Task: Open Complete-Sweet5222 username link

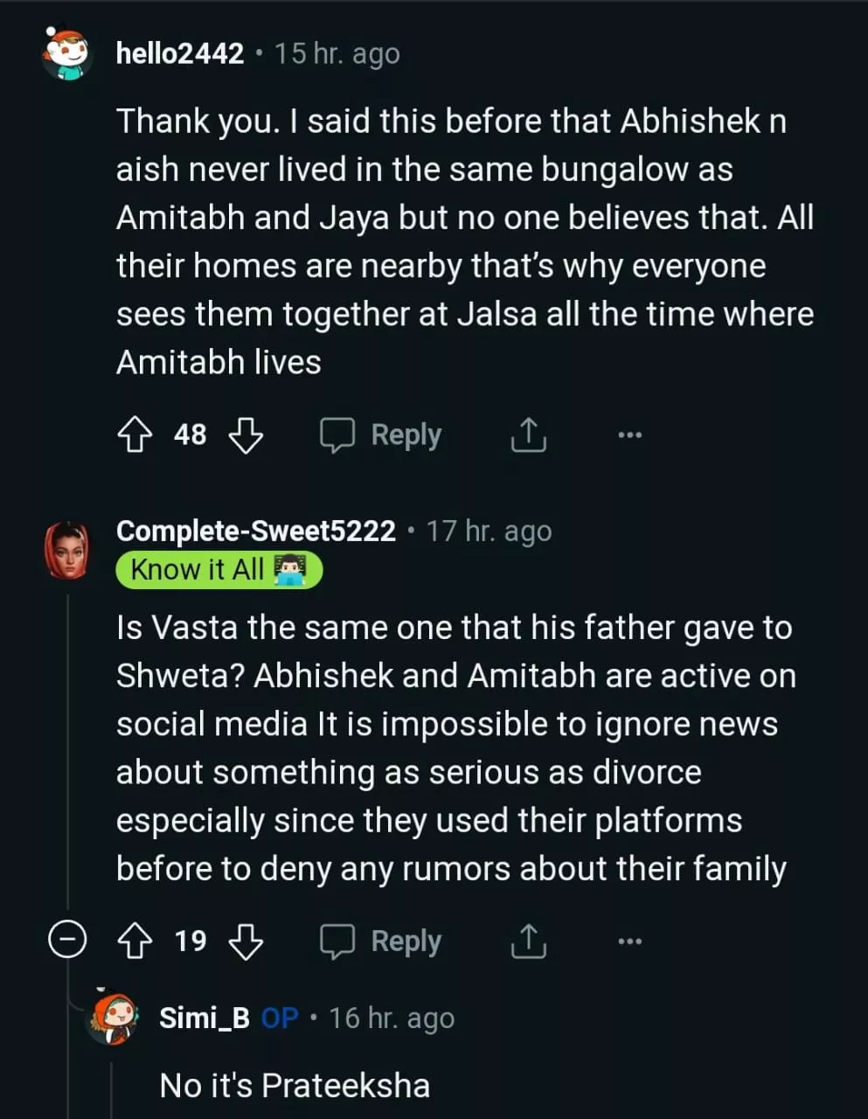Action: coord(256,531)
